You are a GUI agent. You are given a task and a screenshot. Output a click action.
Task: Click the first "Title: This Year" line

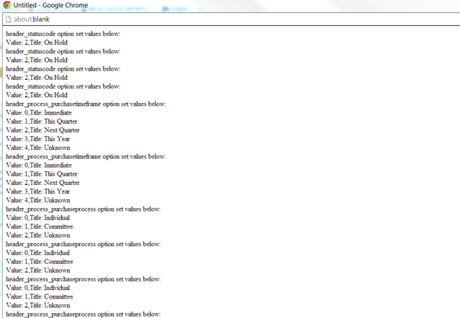pyautogui.click(x=37, y=139)
